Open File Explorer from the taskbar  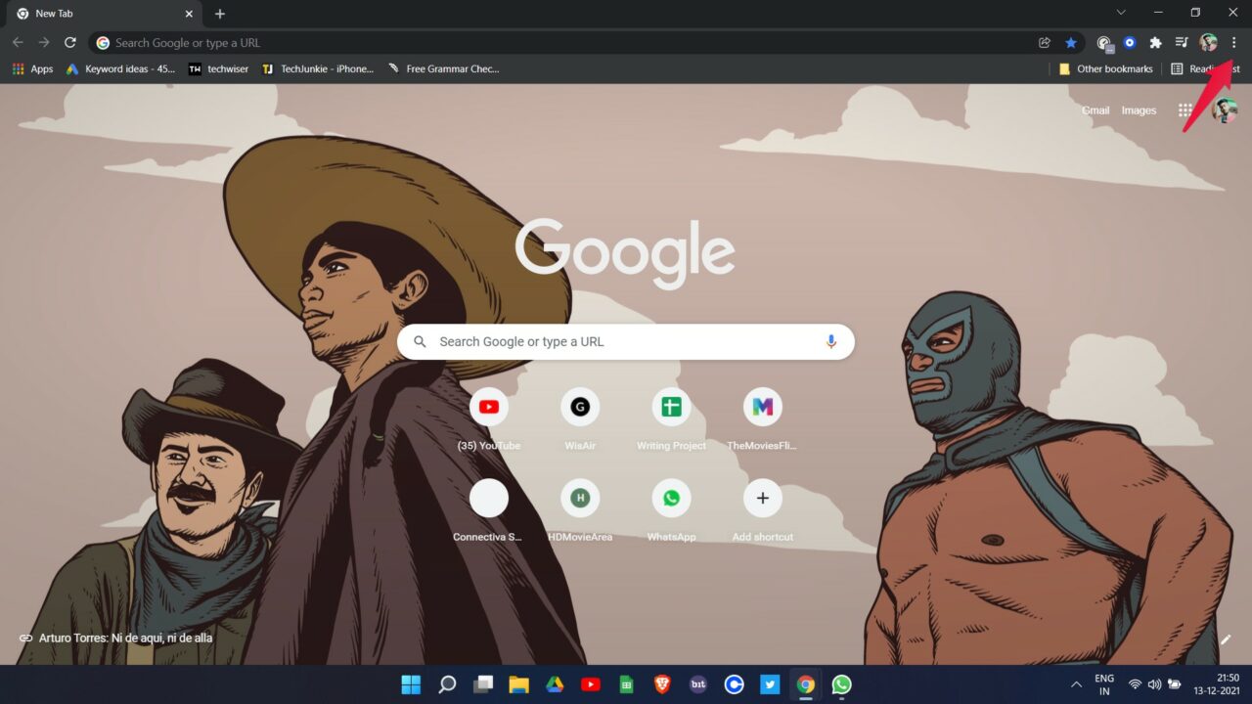click(518, 684)
